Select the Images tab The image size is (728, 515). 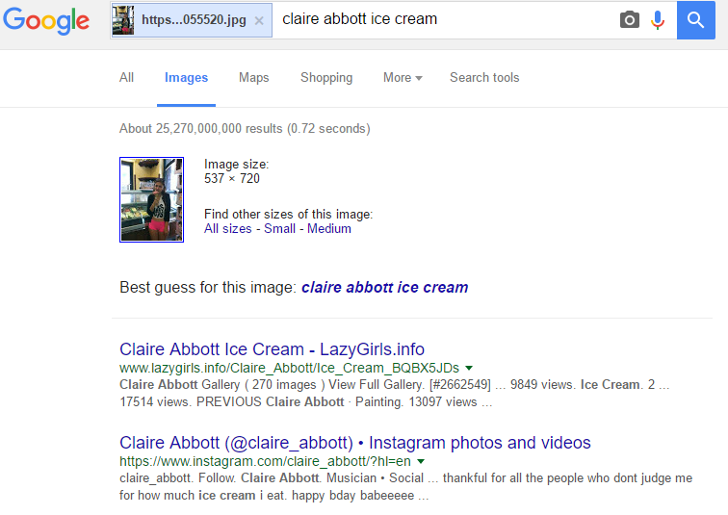(x=186, y=77)
